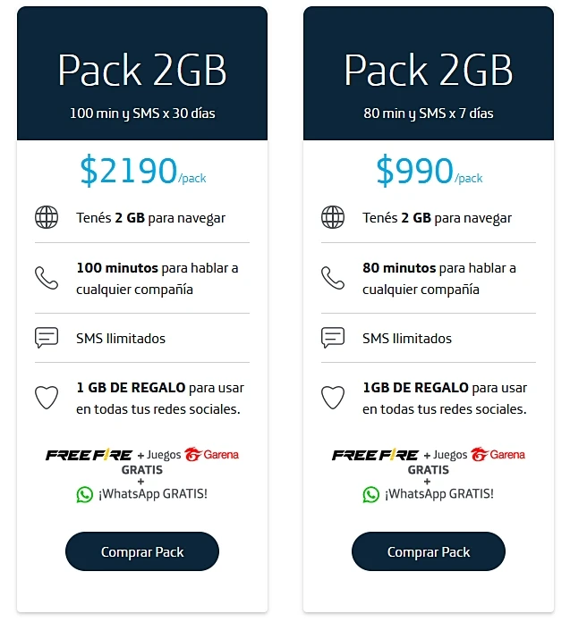Click SMS chat icon in $990 pack
The width and height of the screenshot is (570, 622).
(x=333, y=338)
